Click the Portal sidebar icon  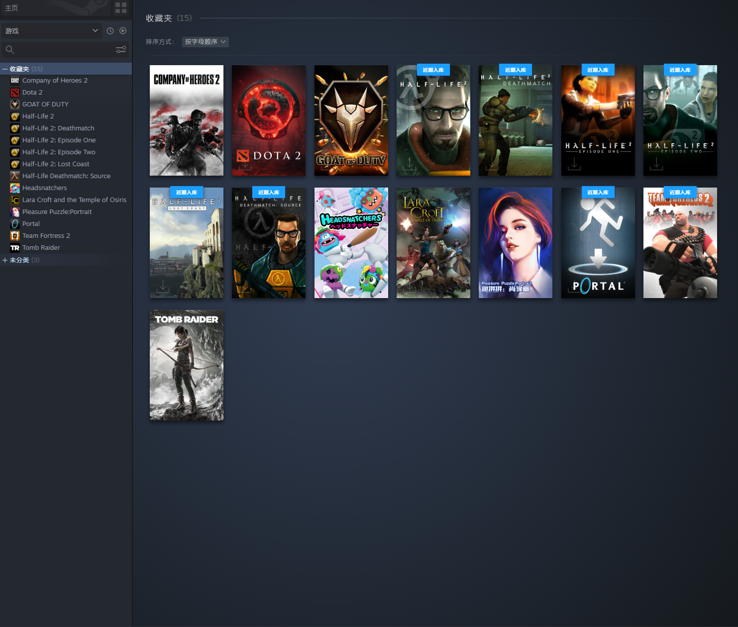click(x=15, y=223)
